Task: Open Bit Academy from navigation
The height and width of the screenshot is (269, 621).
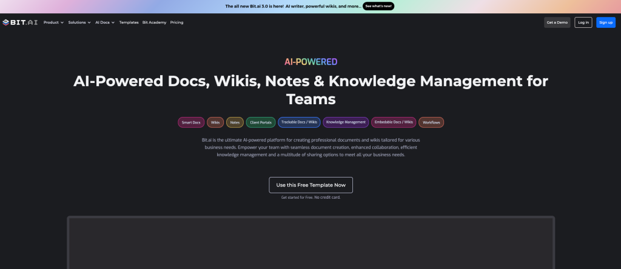Action: [154, 22]
